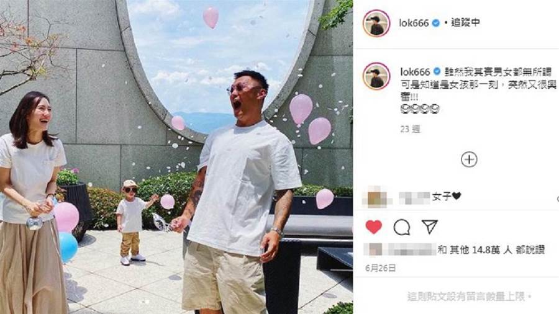
Task: Click the main post photo
Action: (176, 157)
